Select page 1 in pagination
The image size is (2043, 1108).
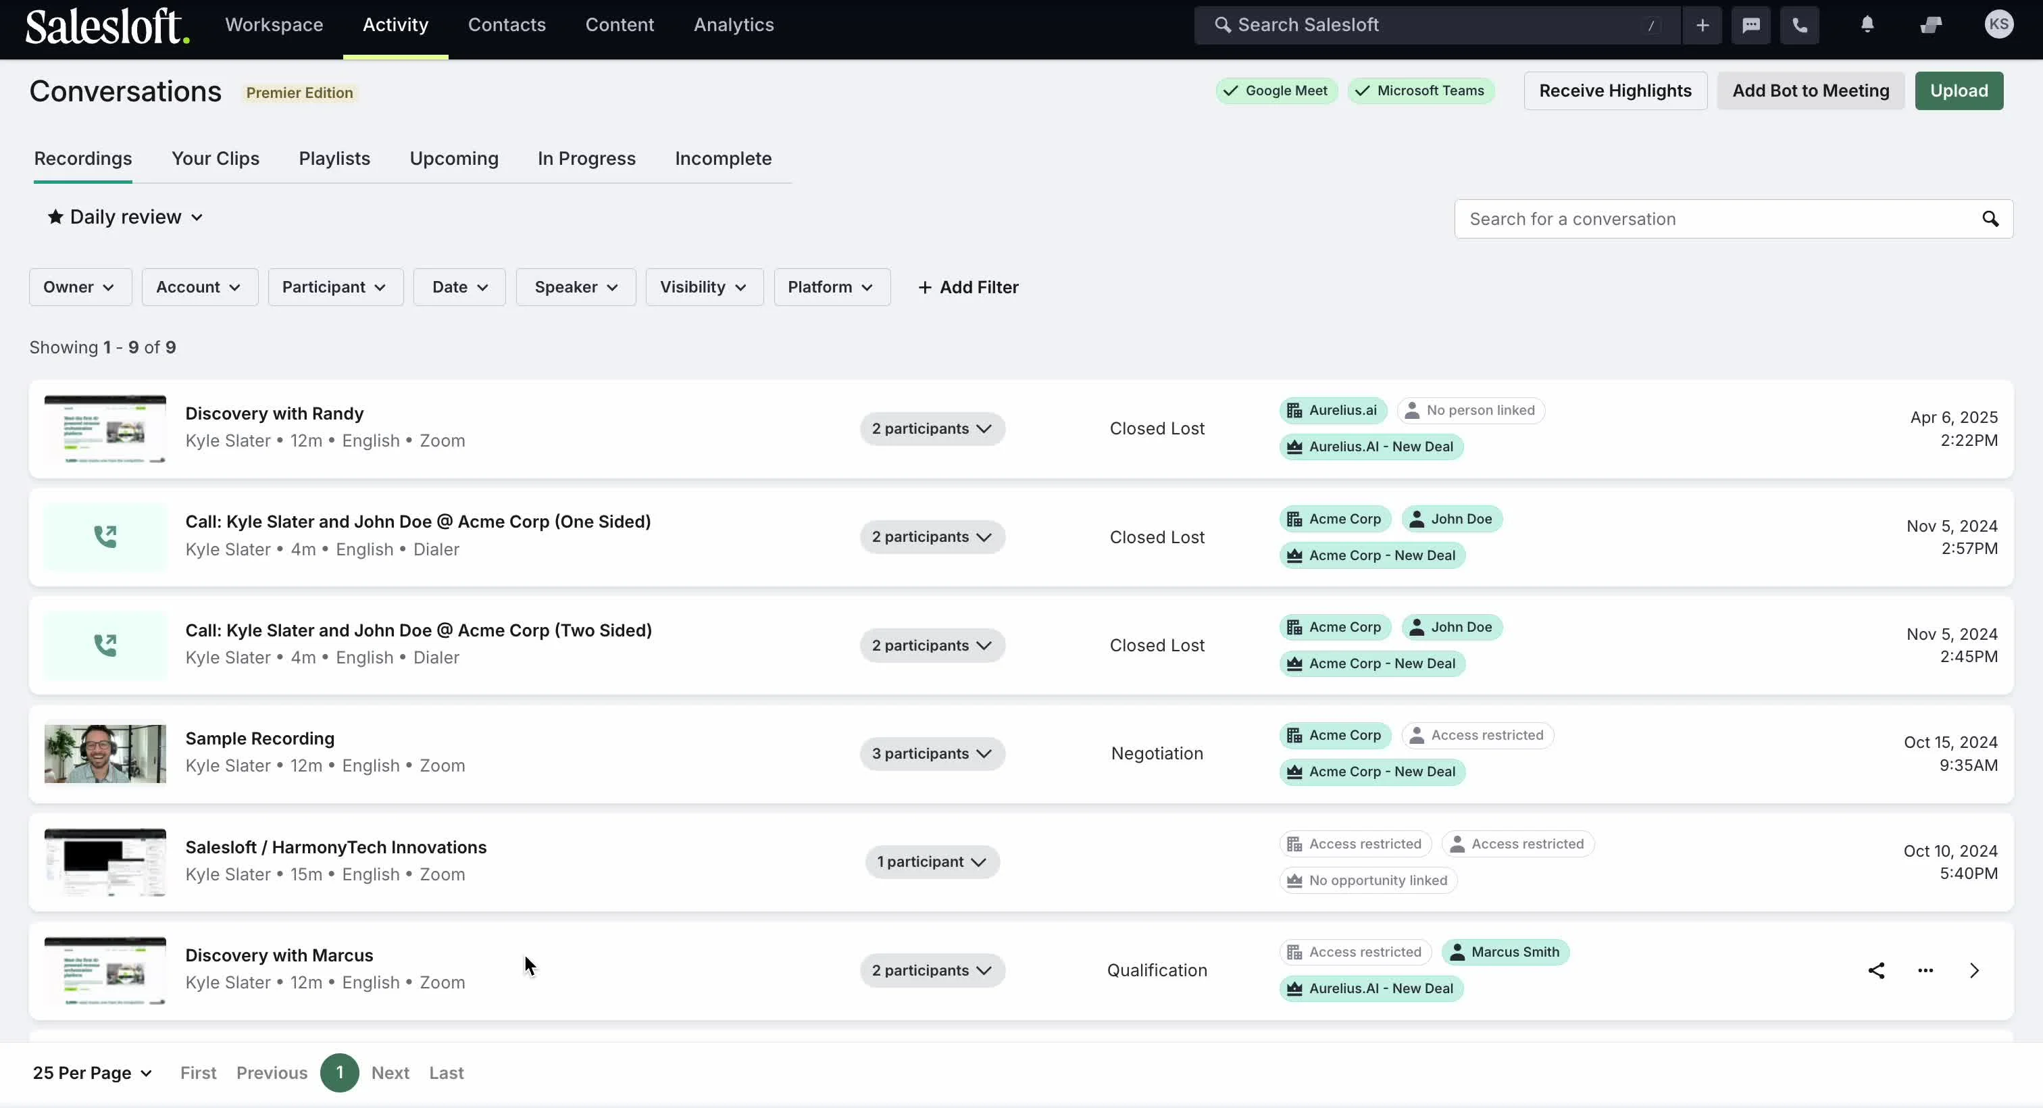(x=339, y=1073)
